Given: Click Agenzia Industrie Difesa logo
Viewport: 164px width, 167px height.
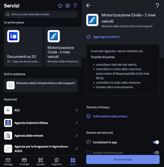Looking at the screenshot, I should [x=8, y=123].
